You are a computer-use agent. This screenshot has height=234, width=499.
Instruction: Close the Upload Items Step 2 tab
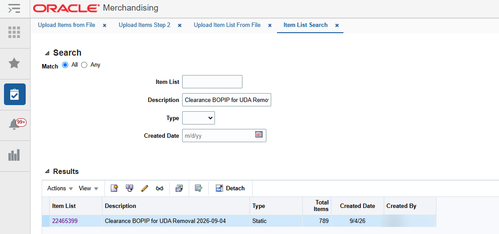(x=179, y=25)
